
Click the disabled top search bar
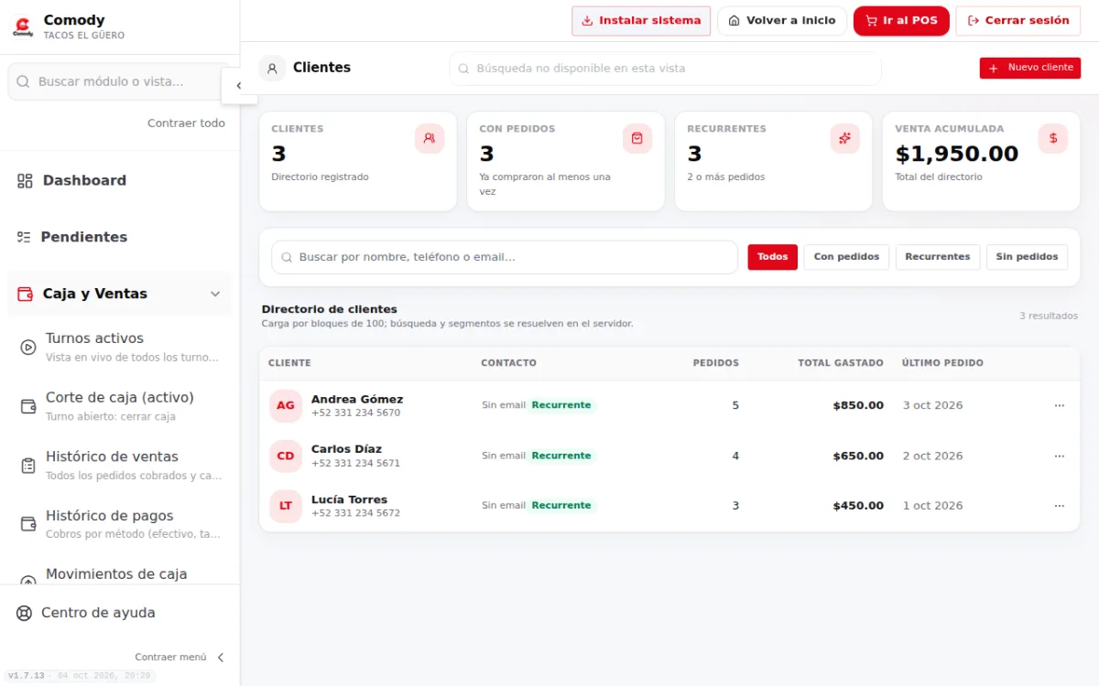(x=665, y=68)
